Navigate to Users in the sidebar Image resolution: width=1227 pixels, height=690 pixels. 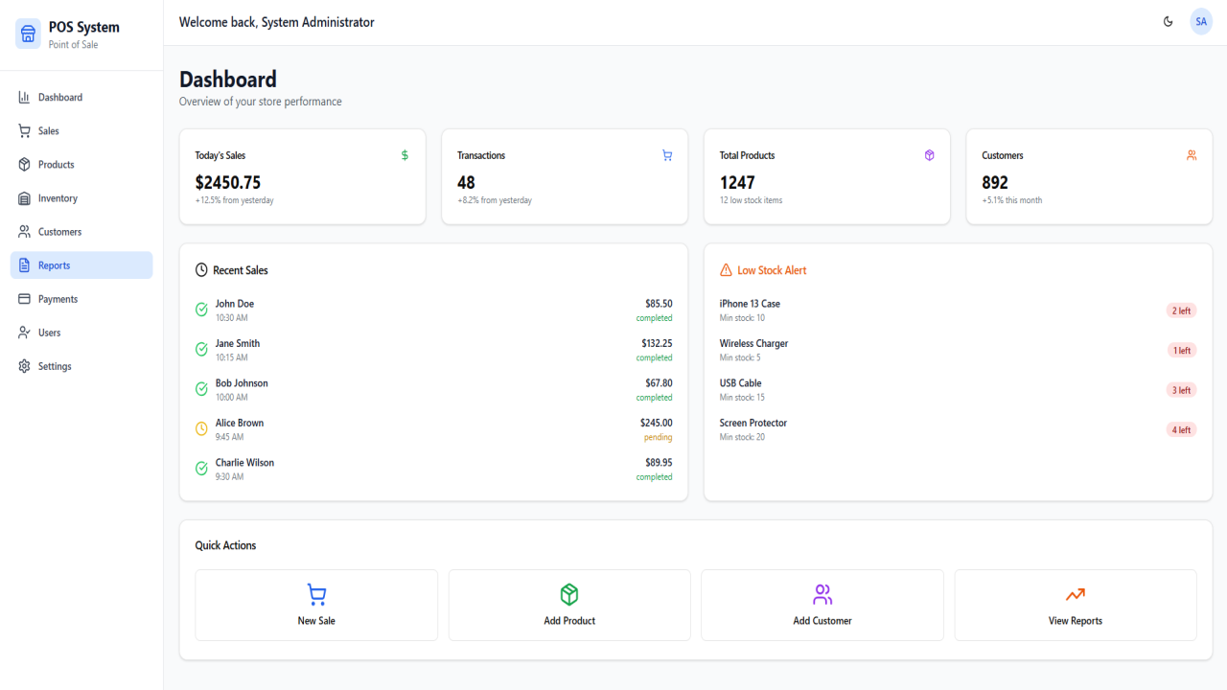pos(81,333)
